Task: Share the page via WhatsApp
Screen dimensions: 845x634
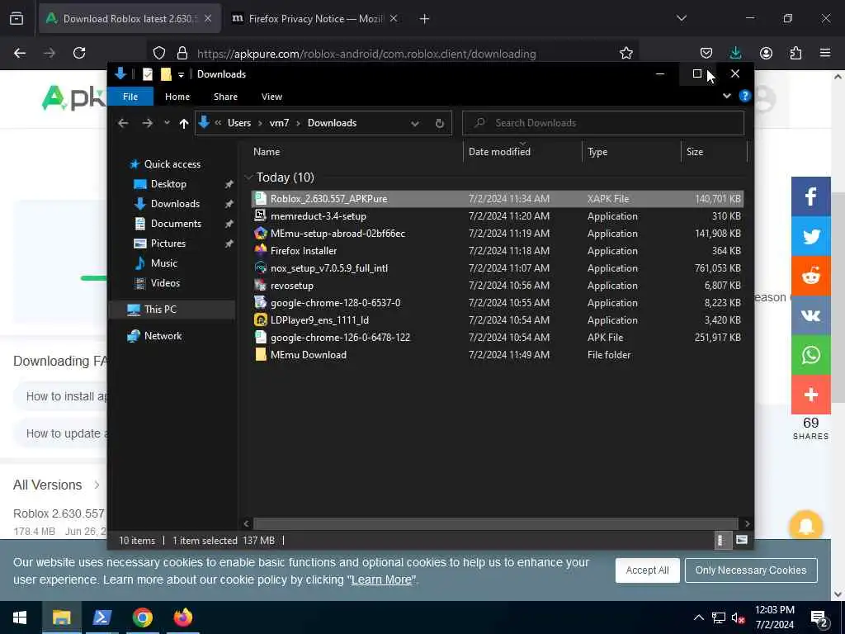Action: pos(810,355)
